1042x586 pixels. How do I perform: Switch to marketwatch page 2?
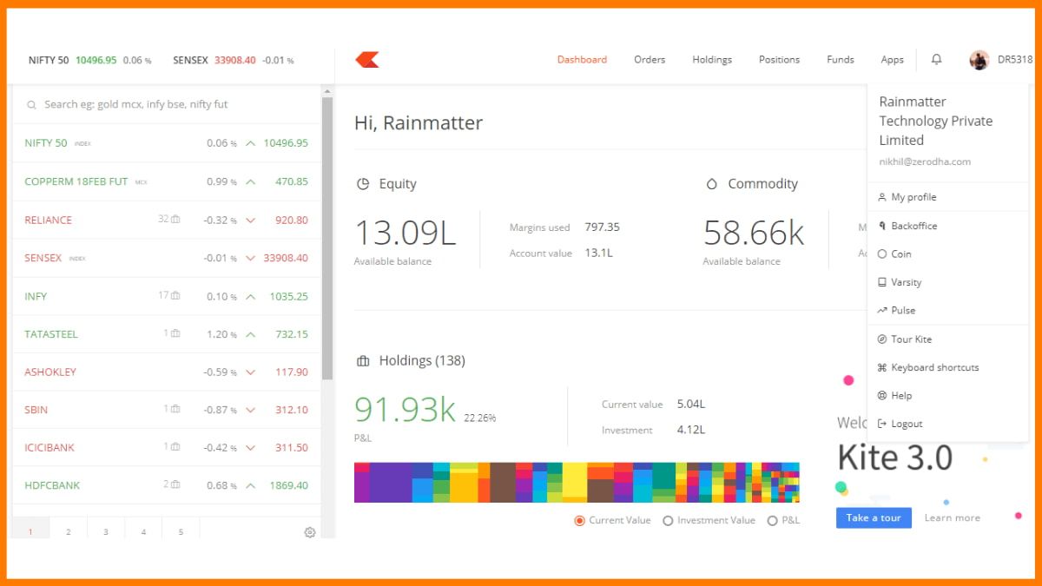(69, 531)
